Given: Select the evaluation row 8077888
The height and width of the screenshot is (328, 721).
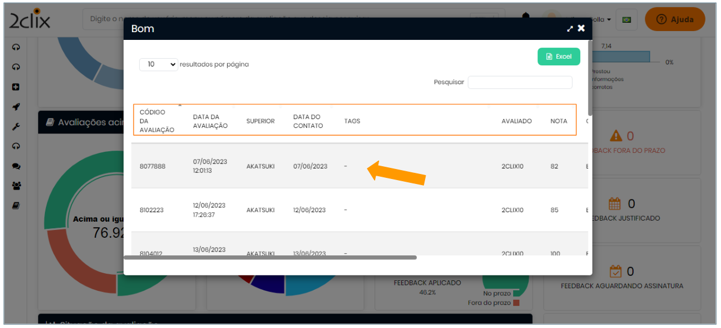Looking at the screenshot, I should (152, 166).
